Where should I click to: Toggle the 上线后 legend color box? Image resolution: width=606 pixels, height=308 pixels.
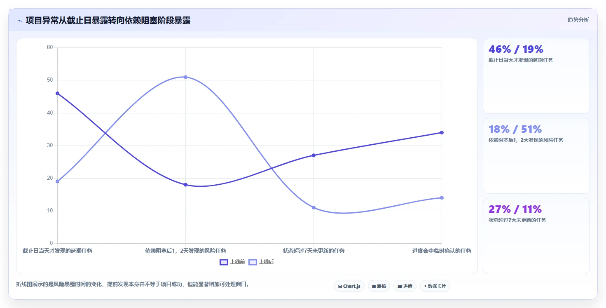tap(253, 262)
